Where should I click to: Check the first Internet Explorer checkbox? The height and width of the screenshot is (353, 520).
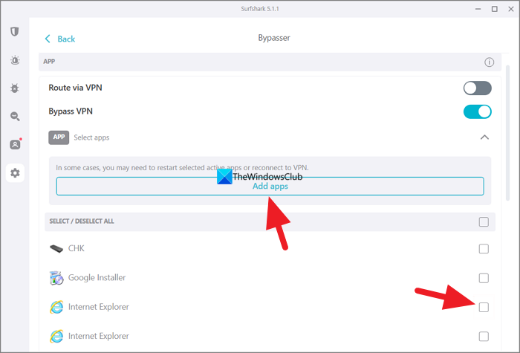click(x=484, y=307)
